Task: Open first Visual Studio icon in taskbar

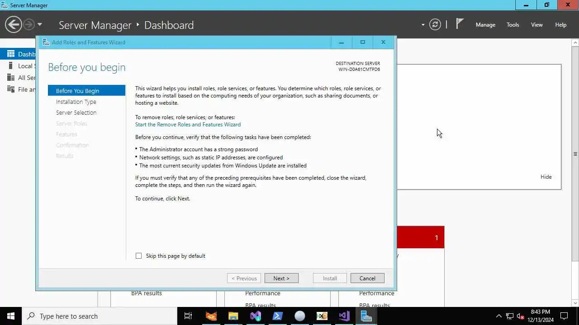Action: coord(256,316)
